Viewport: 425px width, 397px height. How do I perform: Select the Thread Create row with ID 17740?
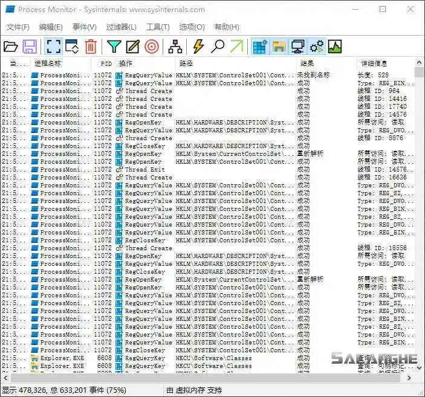tap(207, 106)
